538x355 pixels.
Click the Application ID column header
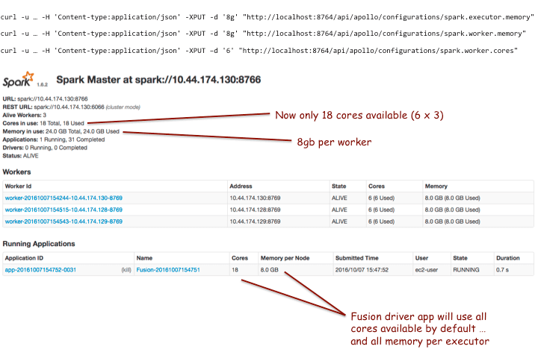(24, 258)
